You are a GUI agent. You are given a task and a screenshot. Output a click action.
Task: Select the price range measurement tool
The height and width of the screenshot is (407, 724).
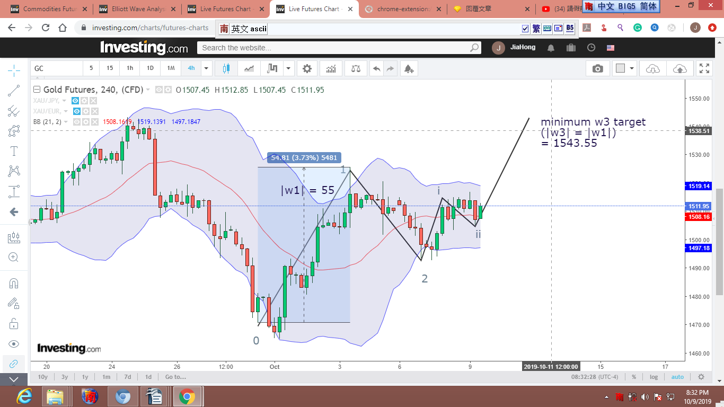click(14, 191)
